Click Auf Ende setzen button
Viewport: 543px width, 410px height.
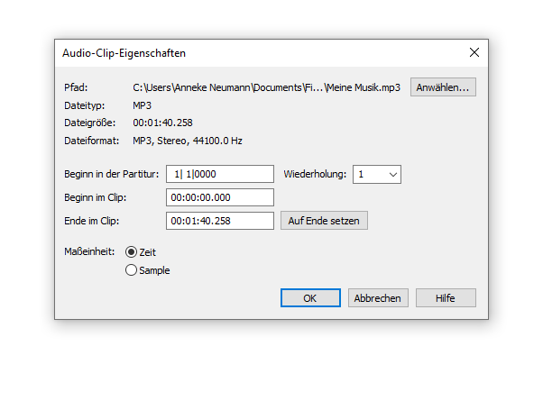pos(324,221)
